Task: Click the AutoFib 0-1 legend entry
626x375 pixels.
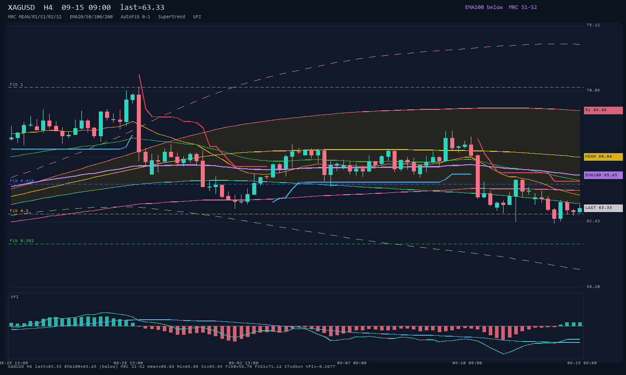Action: (x=135, y=17)
